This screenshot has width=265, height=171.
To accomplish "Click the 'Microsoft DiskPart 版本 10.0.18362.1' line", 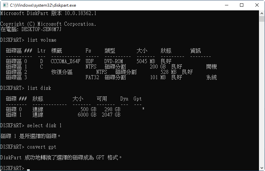I will 48,13.
